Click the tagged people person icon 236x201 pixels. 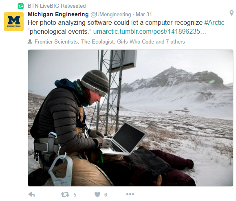[x=30, y=42]
